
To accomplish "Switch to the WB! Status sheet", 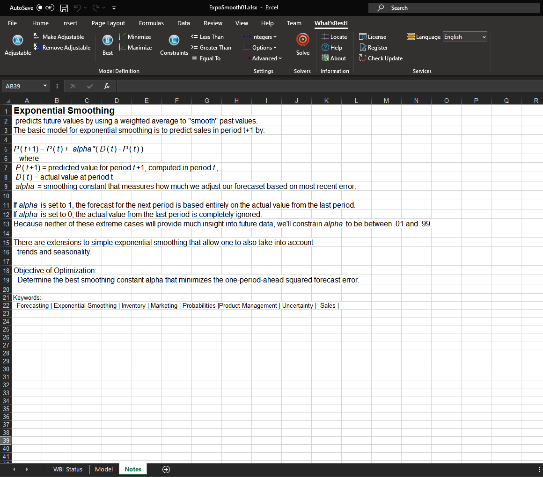I will coord(68,470).
